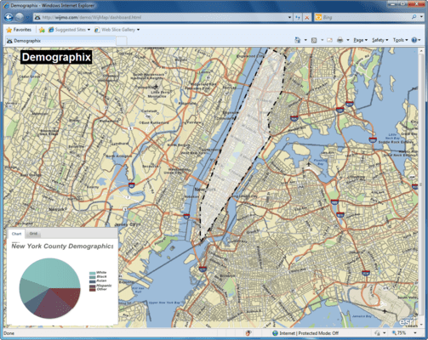The image size is (428, 340).
Task: Open the Tools menu
Action: 400,40
